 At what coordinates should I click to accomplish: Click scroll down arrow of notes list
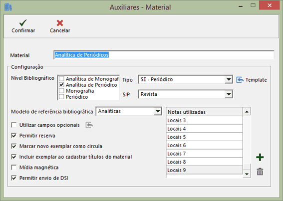click(x=247, y=174)
